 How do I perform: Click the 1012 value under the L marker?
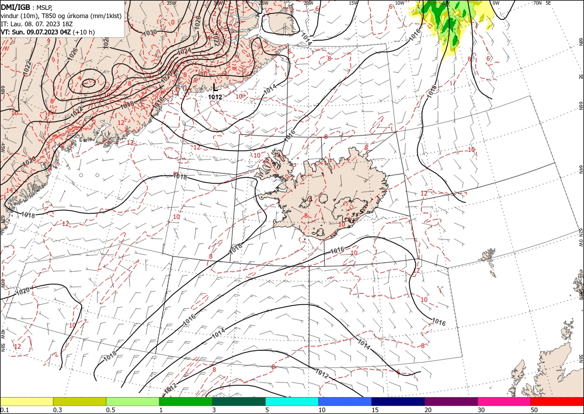pyautogui.click(x=215, y=97)
